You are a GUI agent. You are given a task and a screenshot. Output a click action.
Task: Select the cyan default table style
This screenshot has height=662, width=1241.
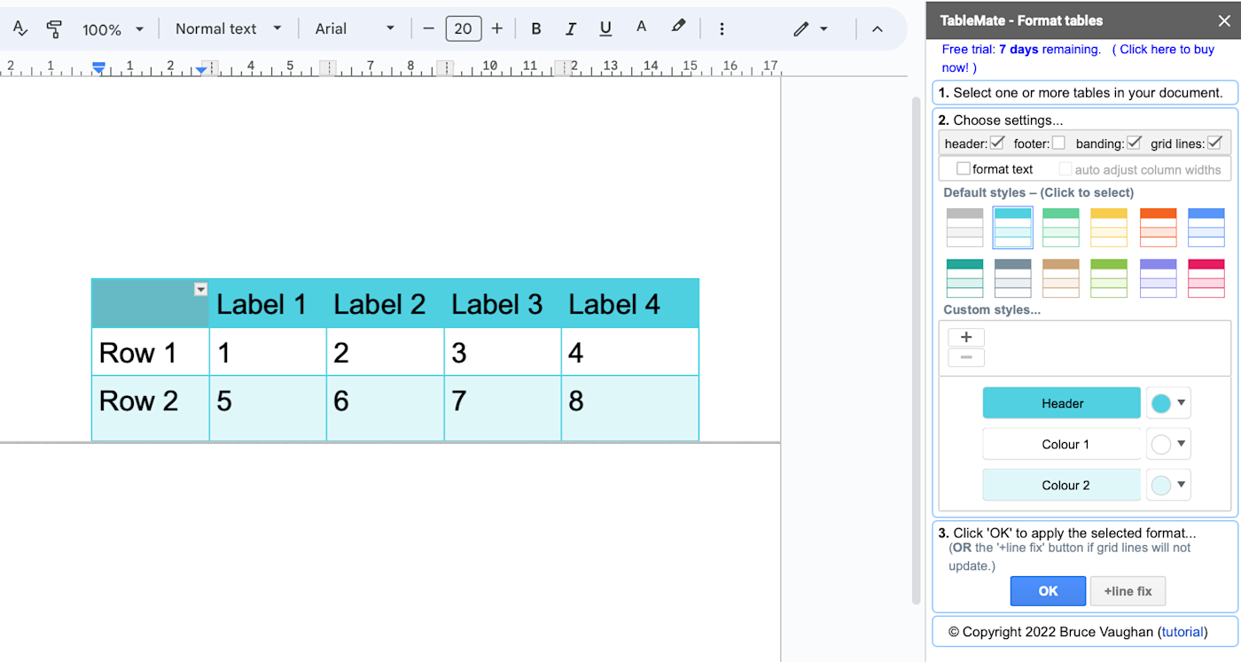click(x=1012, y=228)
